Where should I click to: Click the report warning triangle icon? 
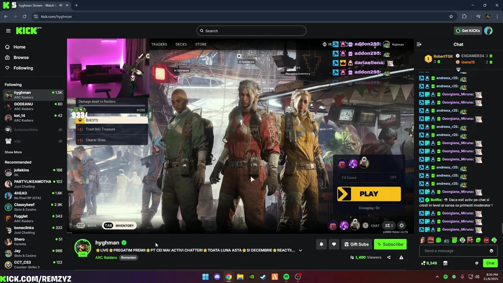401,257
